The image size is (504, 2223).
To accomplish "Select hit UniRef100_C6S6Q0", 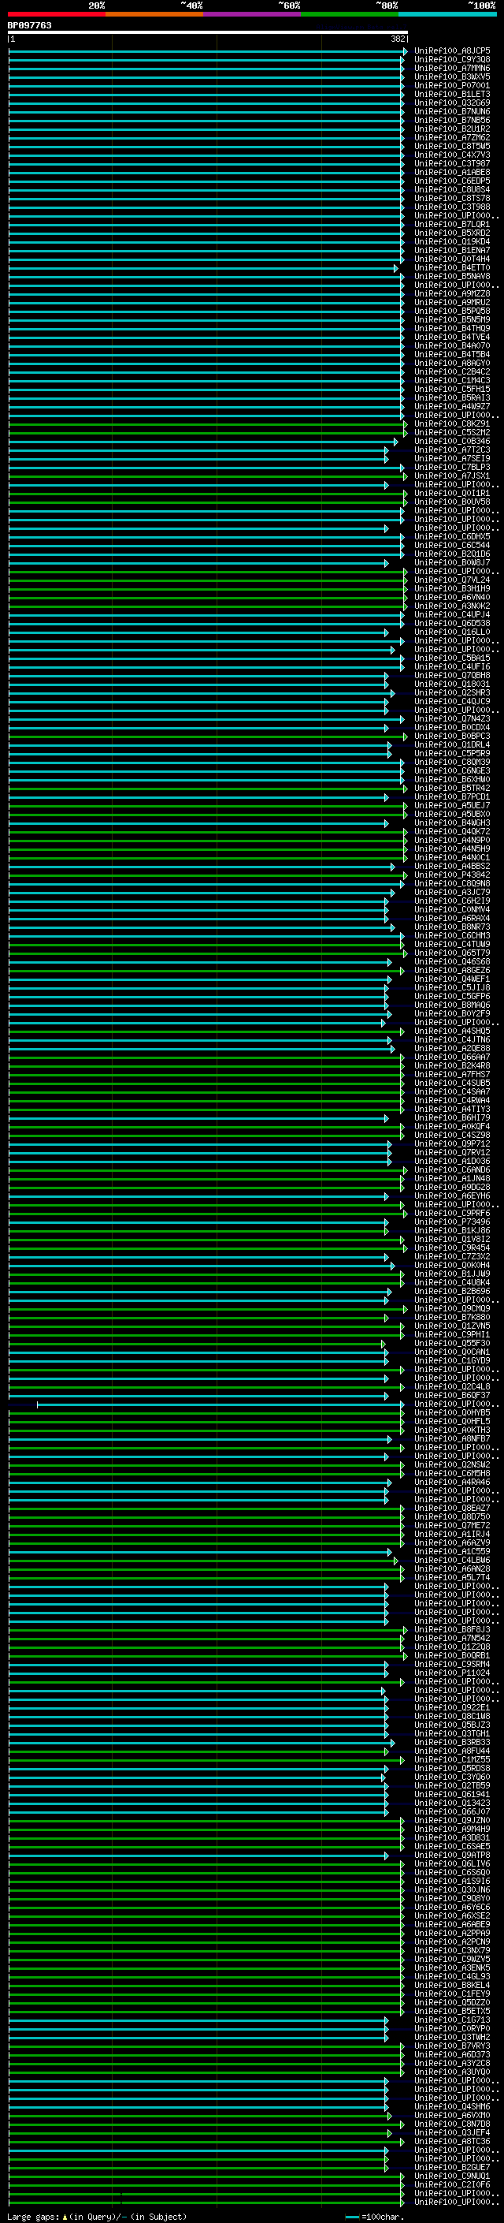I will (452, 1873).
